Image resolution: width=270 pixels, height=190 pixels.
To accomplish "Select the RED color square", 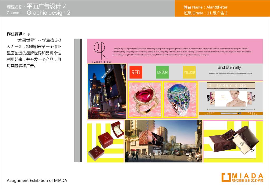I will pos(136,72).
